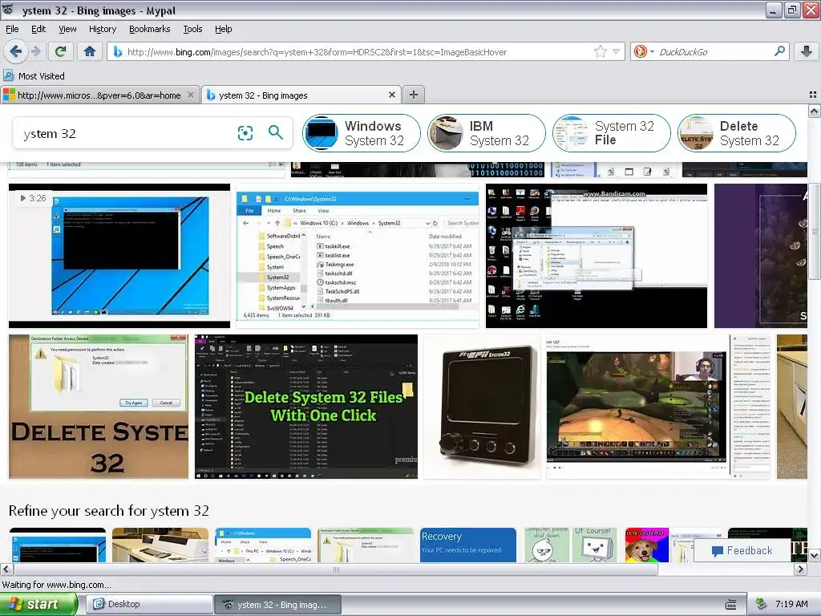821x616 pixels.
Task: Open the Recovery refine search thumbnail
Action: click(468, 545)
